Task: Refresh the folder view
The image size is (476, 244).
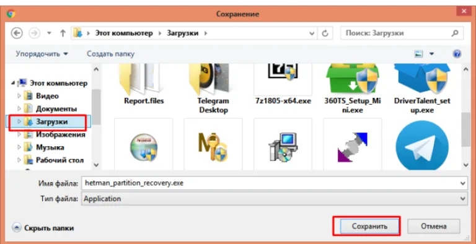Action: tap(325, 33)
